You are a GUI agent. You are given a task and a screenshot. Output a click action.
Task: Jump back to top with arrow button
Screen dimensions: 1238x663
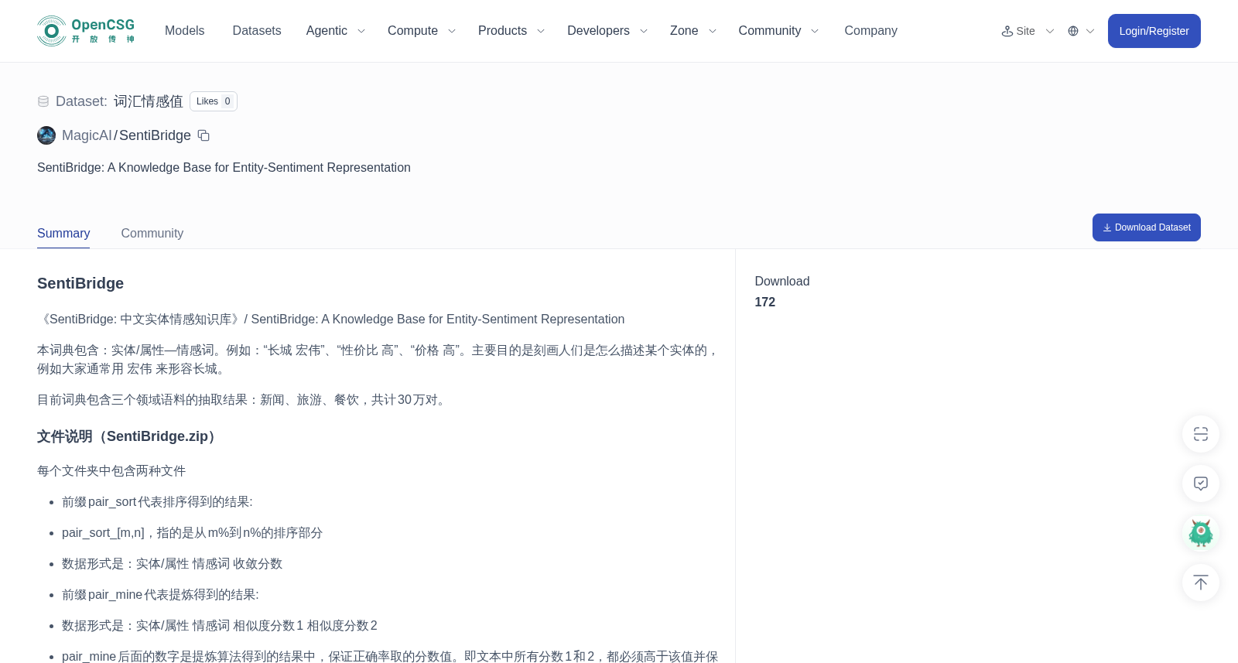point(1201,583)
